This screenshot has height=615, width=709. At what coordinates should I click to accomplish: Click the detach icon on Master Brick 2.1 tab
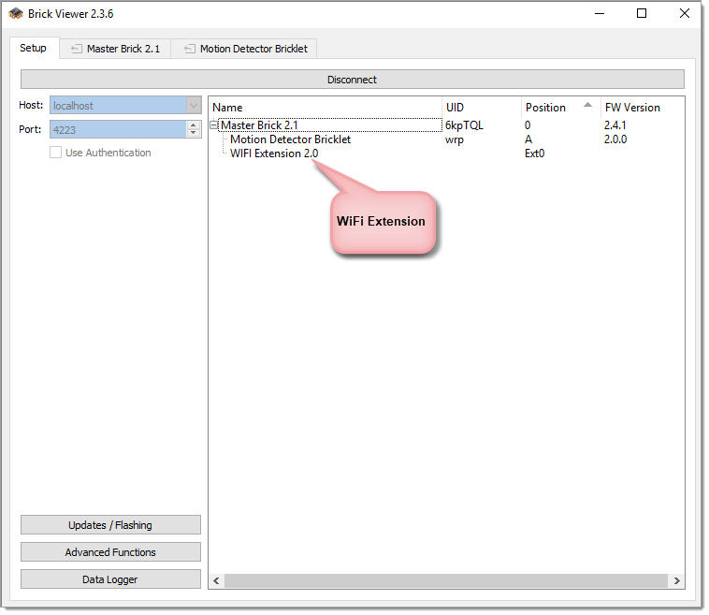tap(77, 49)
